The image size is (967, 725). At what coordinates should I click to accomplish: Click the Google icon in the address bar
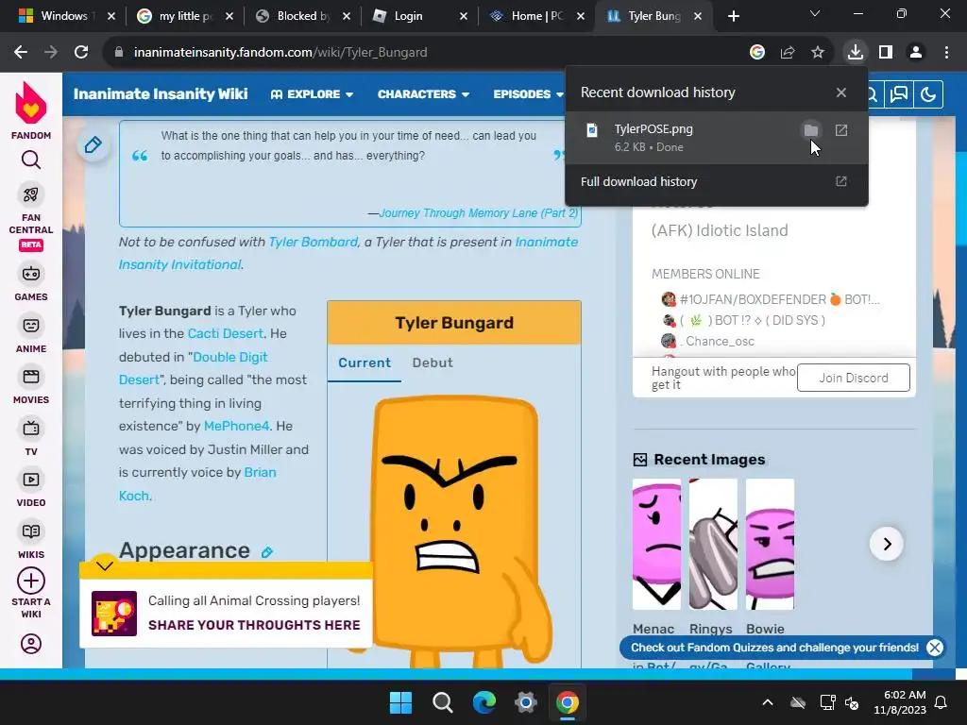point(757,53)
